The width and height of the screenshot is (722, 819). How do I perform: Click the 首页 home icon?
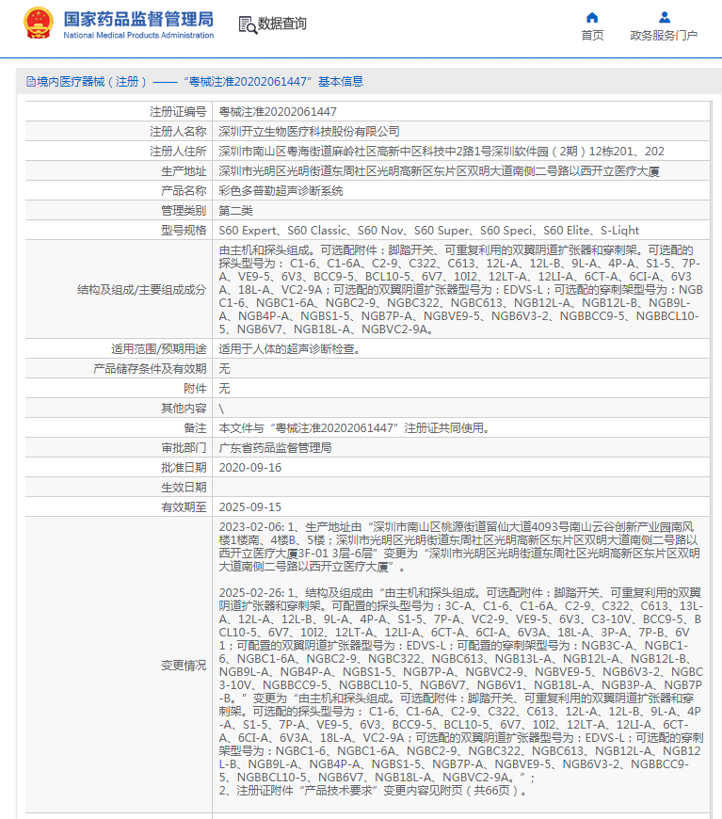click(592, 17)
